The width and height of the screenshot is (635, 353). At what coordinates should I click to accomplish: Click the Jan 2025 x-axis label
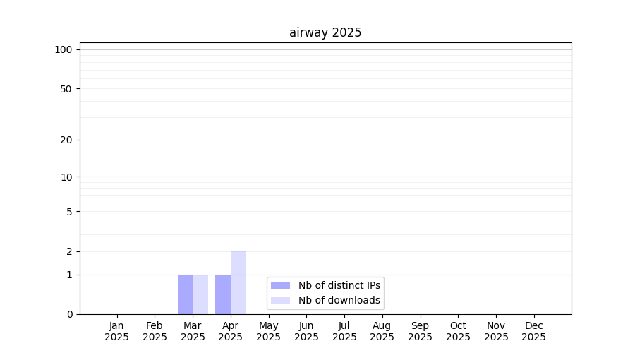click(x=117, y=331)
